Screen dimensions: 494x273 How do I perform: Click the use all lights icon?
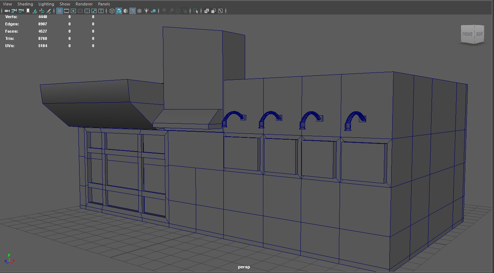(147, 11)
